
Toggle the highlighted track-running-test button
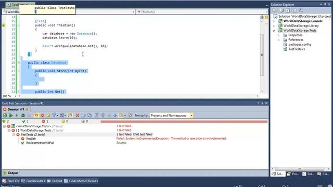(x=70, y=115)
